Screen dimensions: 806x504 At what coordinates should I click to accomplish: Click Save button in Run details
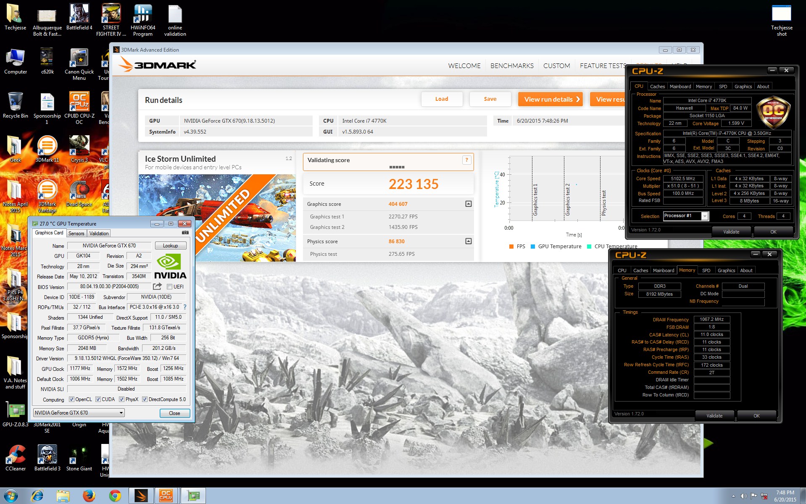pos(490,99)
